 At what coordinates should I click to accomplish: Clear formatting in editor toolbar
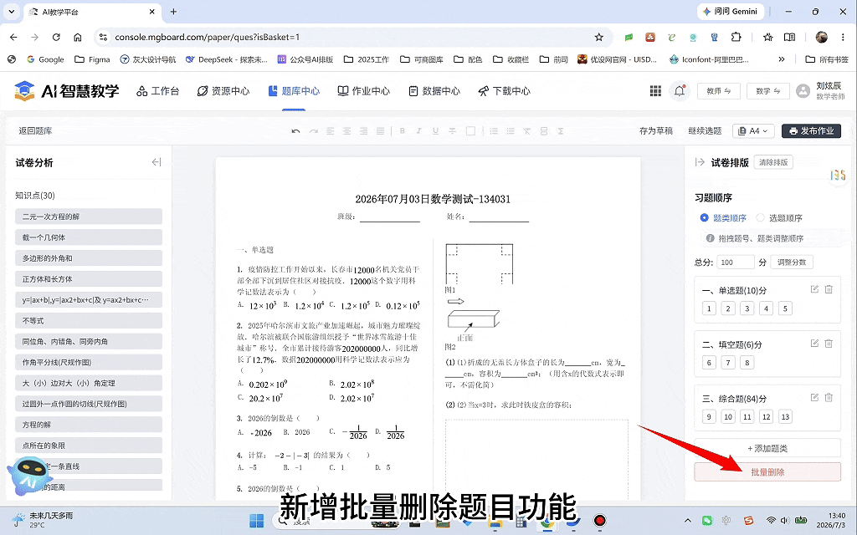pos(527,131)
